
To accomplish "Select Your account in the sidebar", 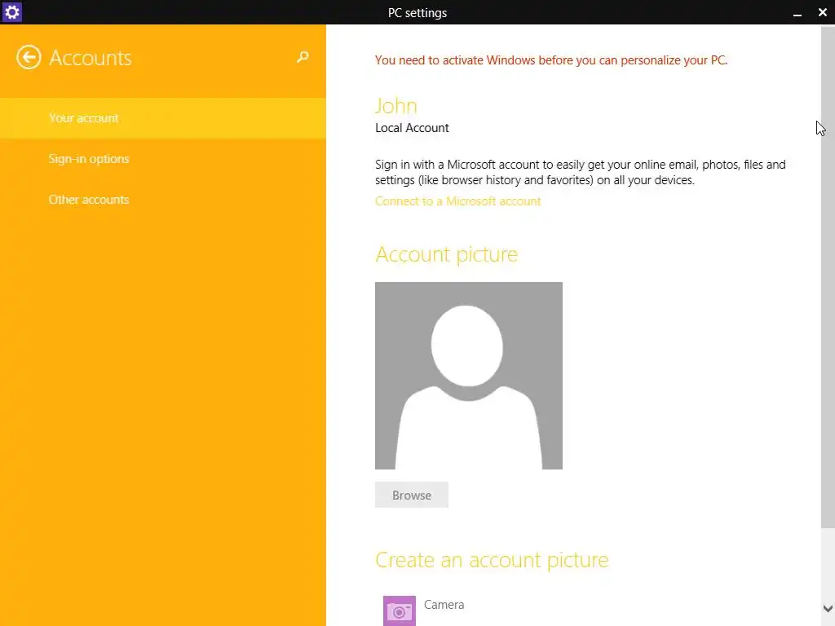I will pyautogui.click(x=163, y=118).
